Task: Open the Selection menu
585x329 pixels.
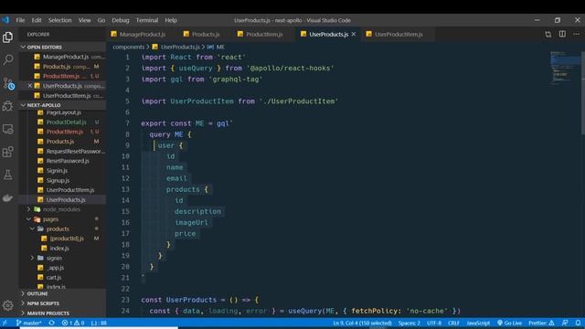Action: click(x=59, y=20)
